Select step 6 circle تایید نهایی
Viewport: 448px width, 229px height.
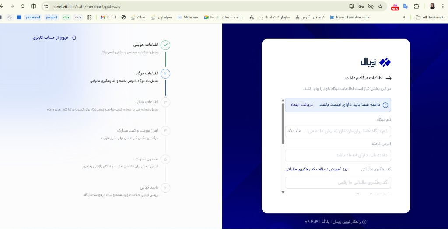(165, 188)
